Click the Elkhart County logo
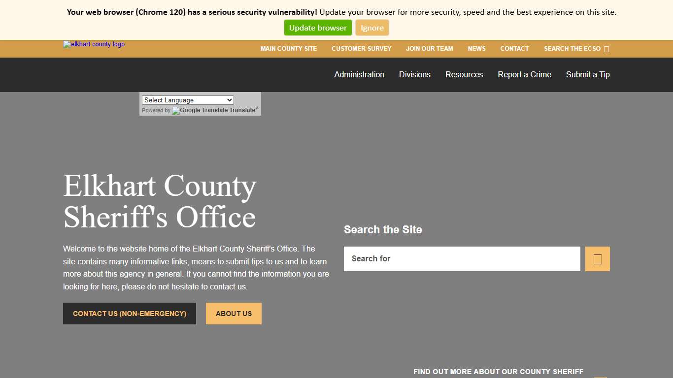Image resolution: width=673 pixels, height=378 pixels. [x=93, y=44]
